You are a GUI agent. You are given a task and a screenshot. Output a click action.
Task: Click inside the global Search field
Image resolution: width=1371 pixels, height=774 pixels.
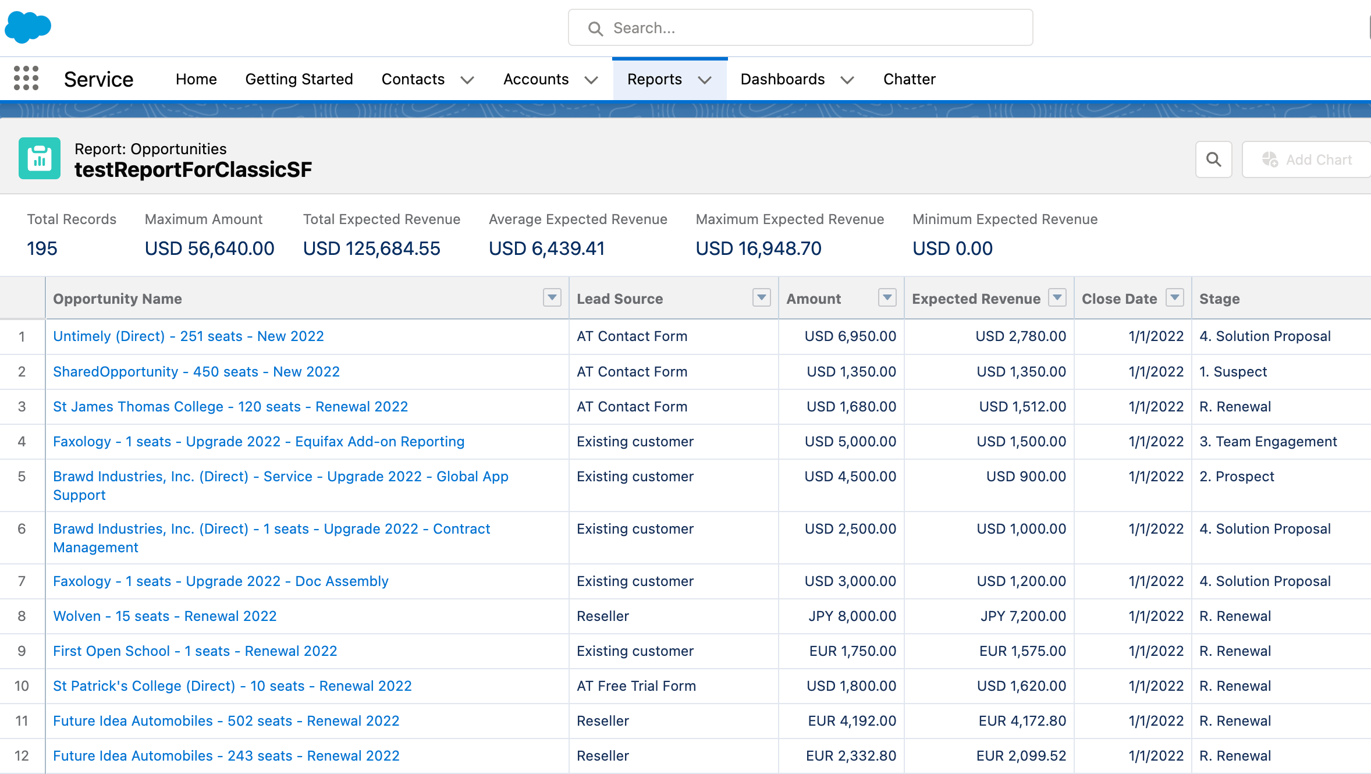(x=800, y=28)
